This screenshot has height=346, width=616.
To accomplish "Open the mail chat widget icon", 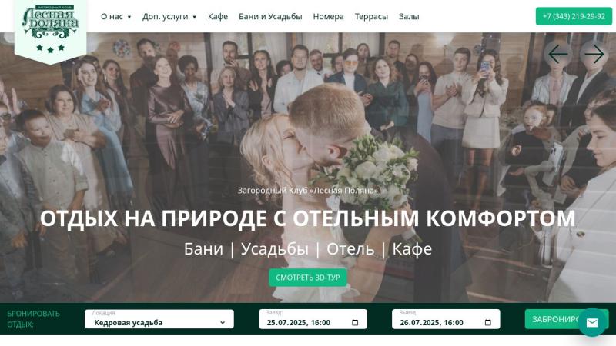I will coord(592,322).
